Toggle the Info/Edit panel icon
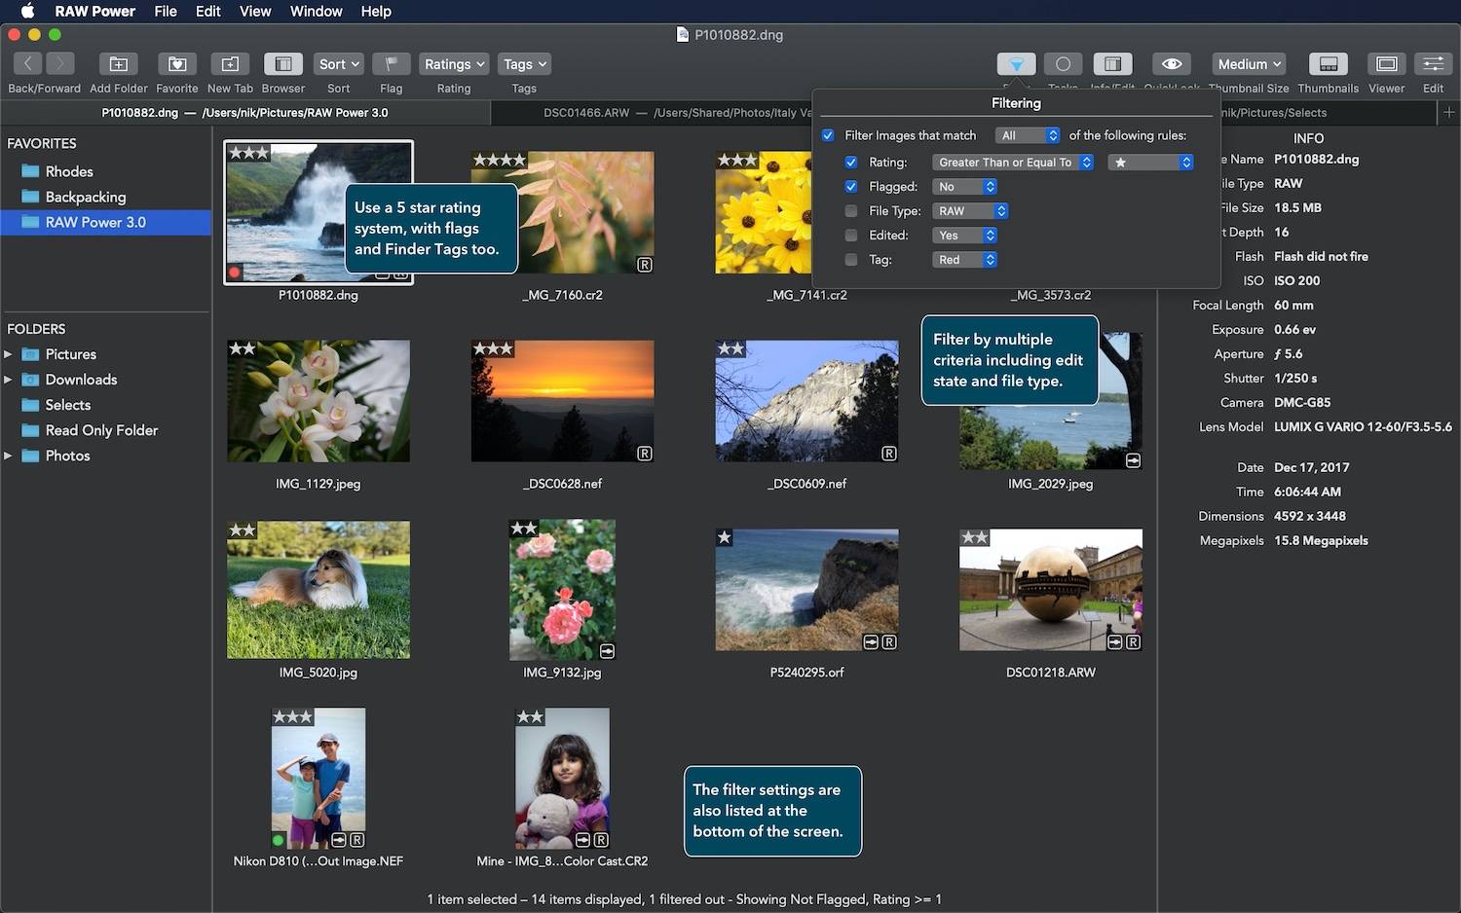The width and height of the screenshot is (1461, 913). [1112, 63]
